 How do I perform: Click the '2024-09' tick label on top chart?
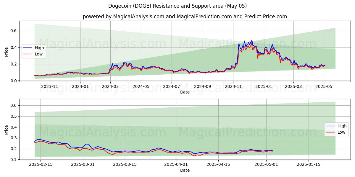[203, 86]
